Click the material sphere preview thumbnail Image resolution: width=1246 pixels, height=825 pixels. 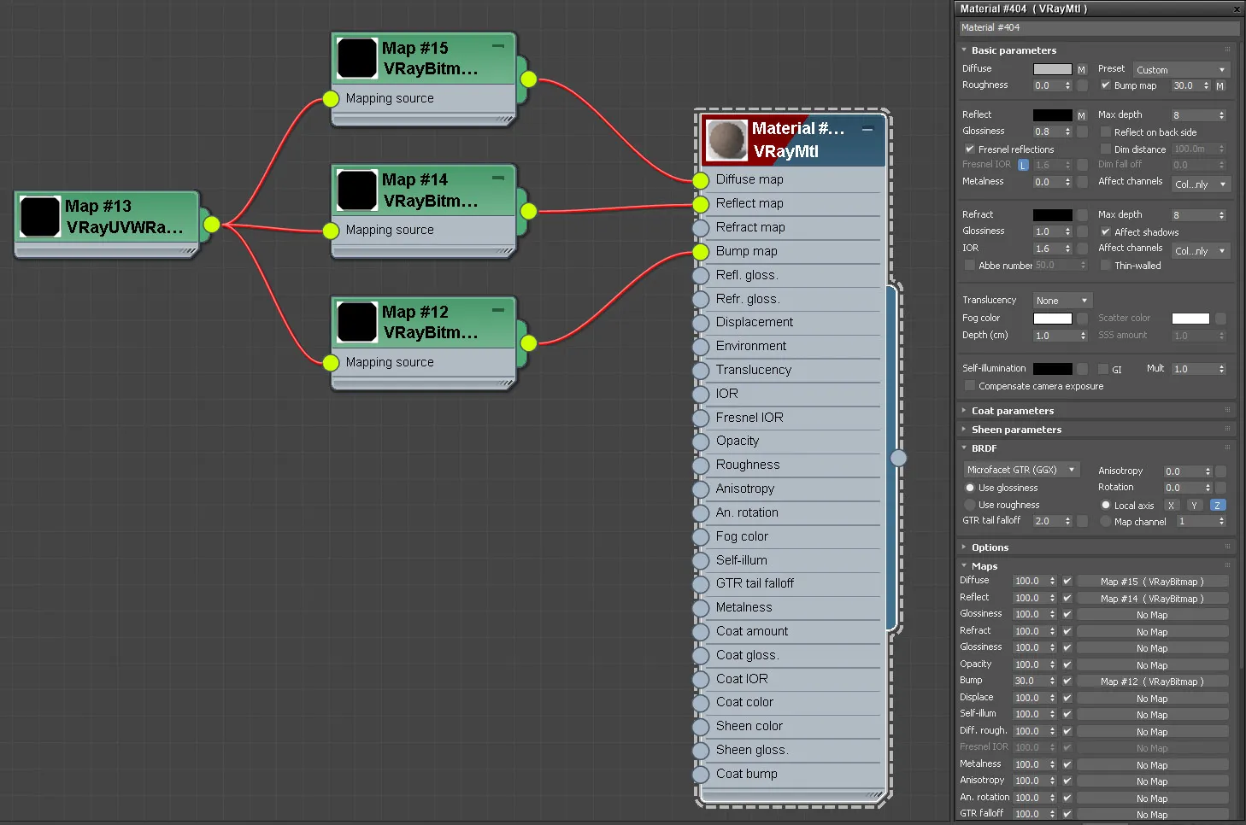pos(727,140)
